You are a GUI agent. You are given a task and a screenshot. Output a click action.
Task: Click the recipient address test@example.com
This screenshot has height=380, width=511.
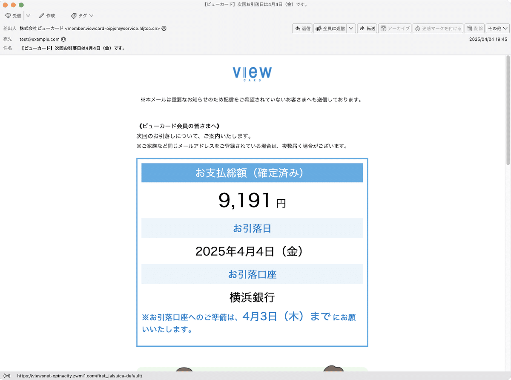click(40, 39)
